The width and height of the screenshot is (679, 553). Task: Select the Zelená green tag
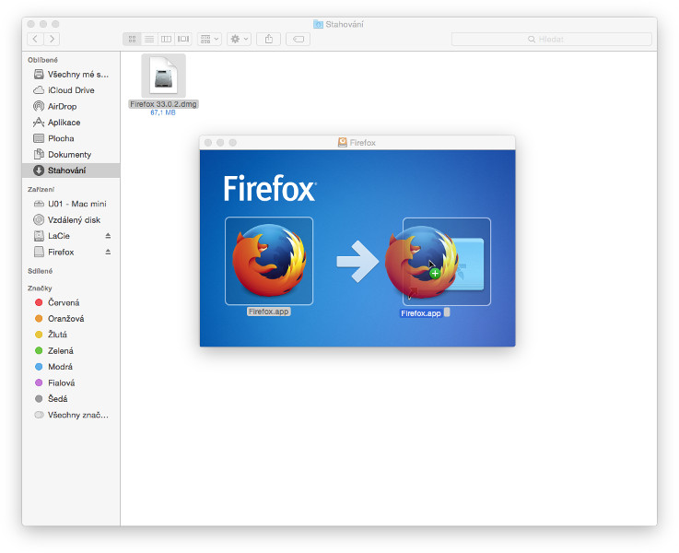click(x=71, y=350)
